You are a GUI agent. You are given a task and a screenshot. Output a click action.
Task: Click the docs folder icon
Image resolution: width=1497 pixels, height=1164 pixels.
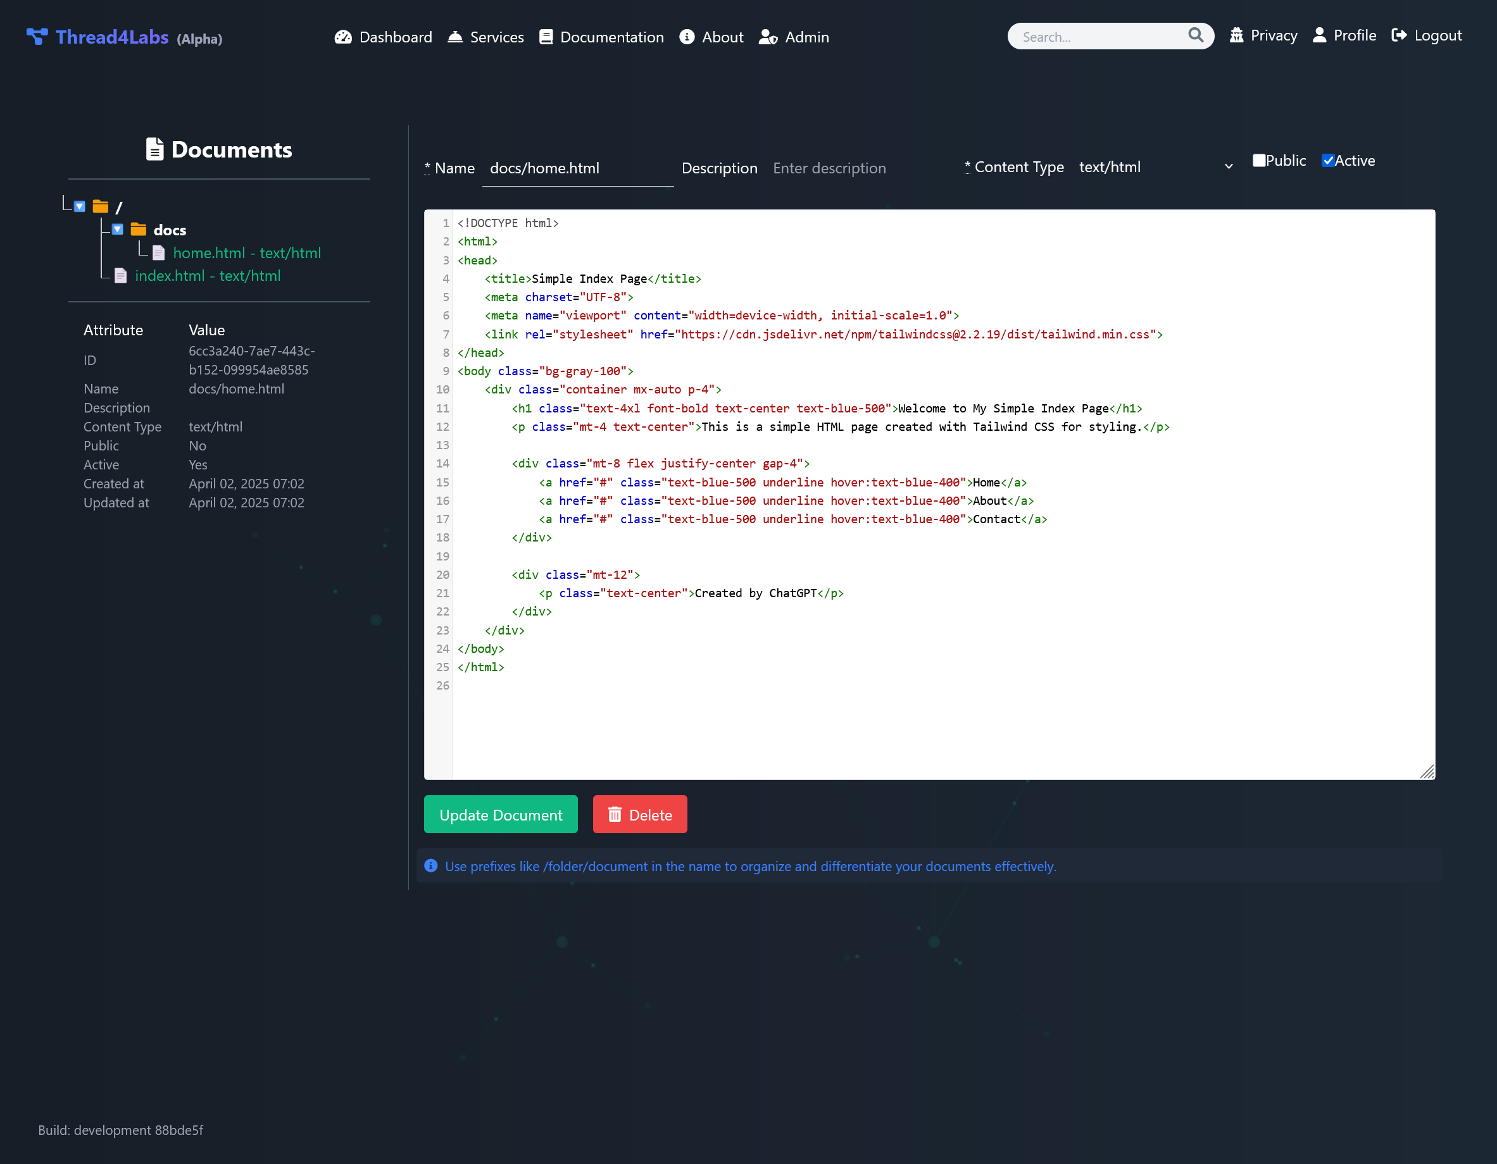pos(139,230)
